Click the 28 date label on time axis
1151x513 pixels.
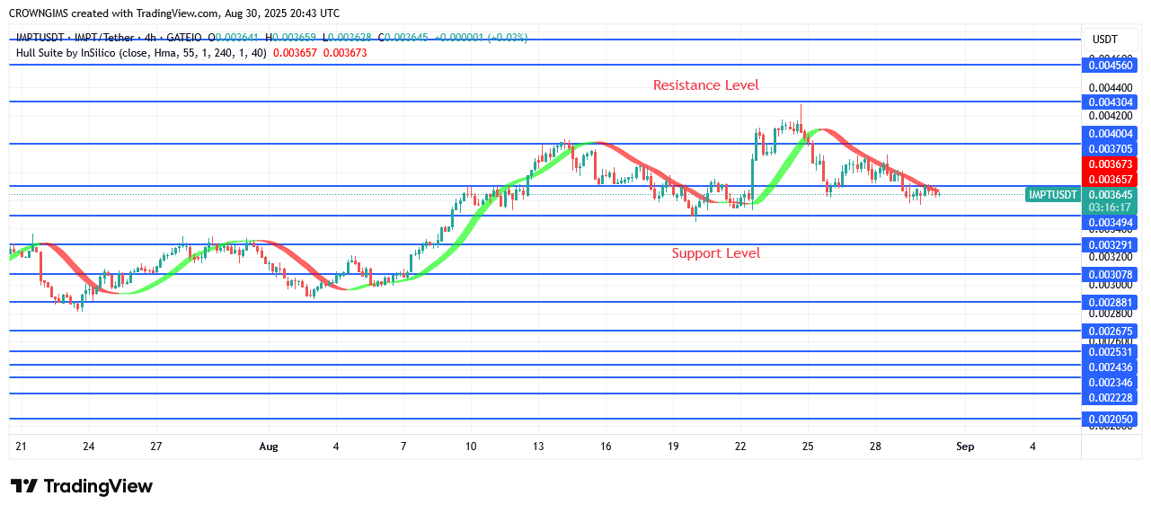(876, 446)
